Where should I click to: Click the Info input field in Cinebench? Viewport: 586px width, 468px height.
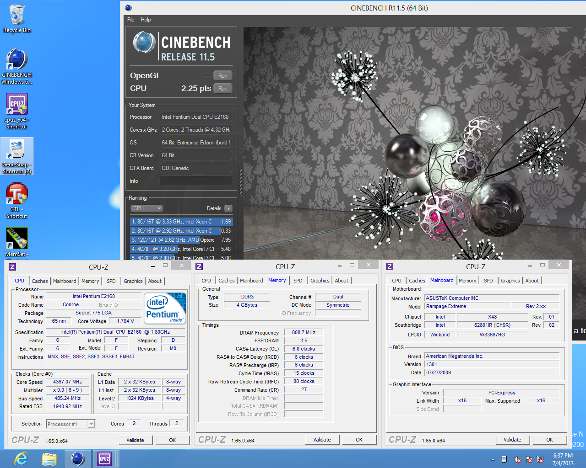(x=195, y=181)
